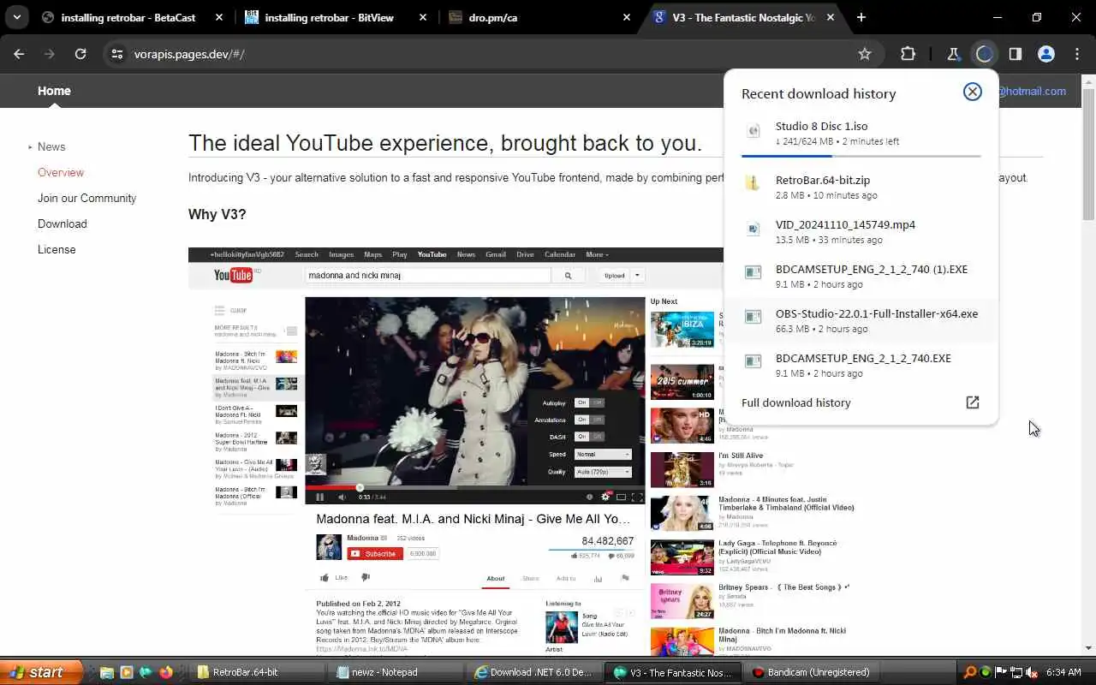Open the Chrome profile avatar
This screenshot has height=685, width=1096.
(x=1045, y=54)
